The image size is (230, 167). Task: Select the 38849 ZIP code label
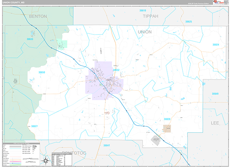point(215,94)
